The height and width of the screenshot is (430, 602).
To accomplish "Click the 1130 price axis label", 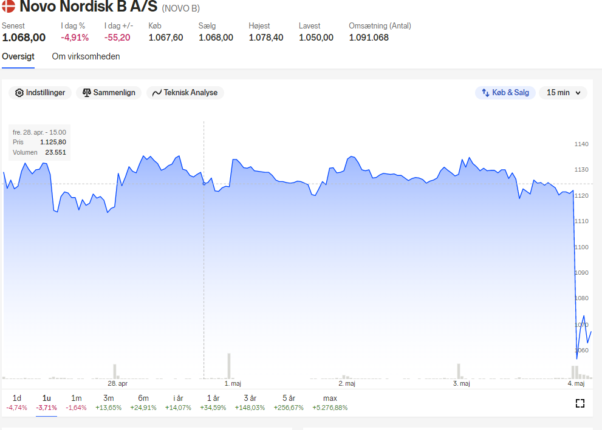I will [581, 169].
